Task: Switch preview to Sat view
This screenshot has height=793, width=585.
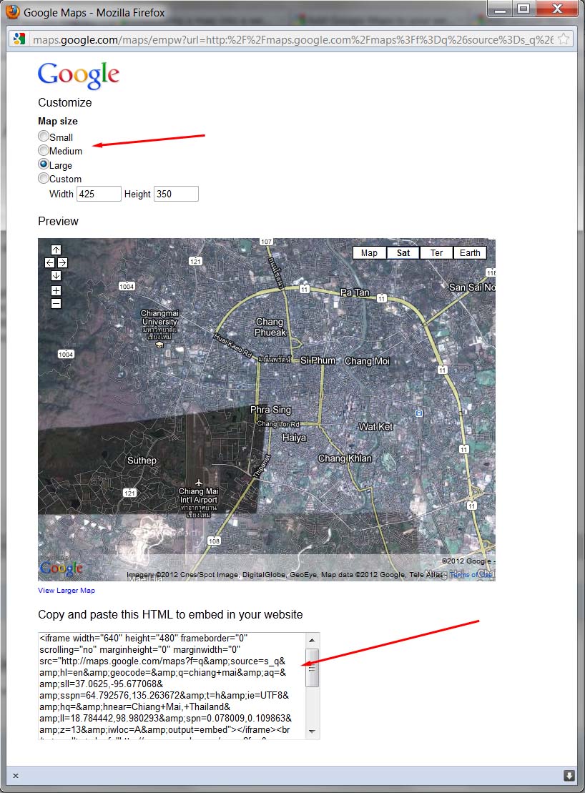Action: (x=403, y=253)
